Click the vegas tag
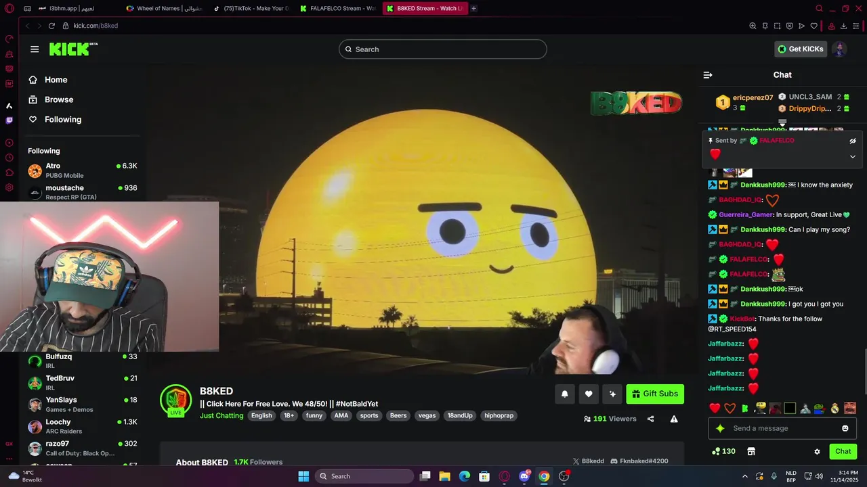 point(427,415)
